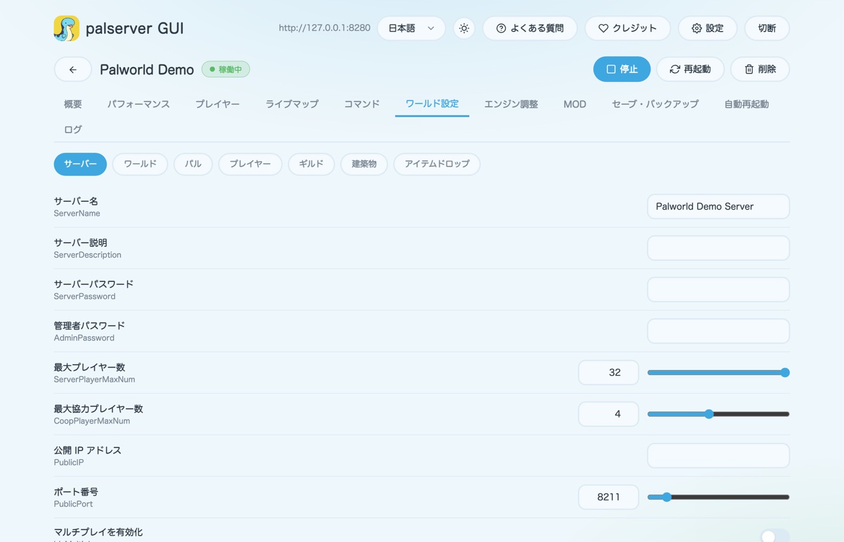
Task: Select the ワールド設定 tab
Action: point(432,104)
